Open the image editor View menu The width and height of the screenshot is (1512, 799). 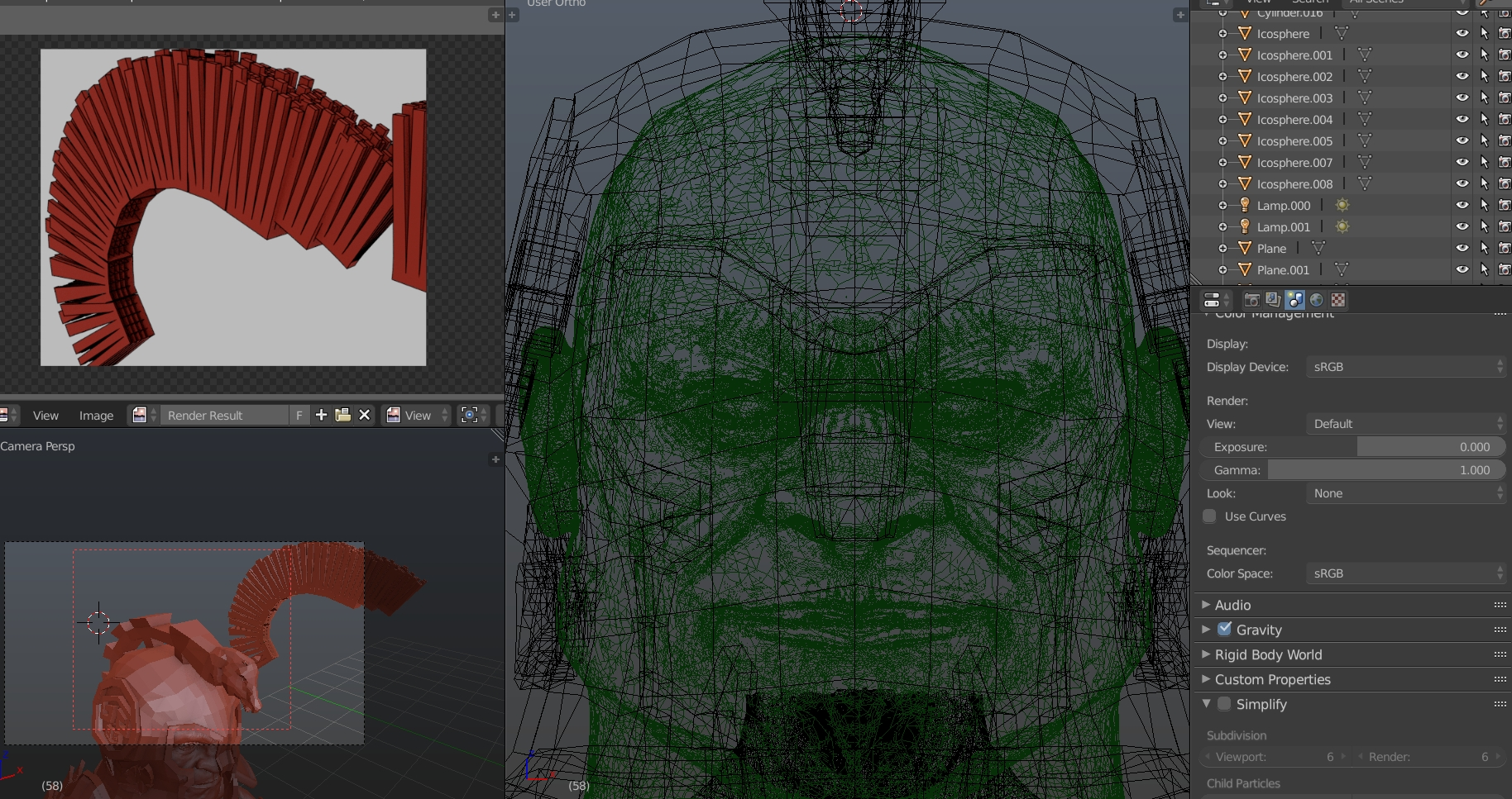[45, 416]
